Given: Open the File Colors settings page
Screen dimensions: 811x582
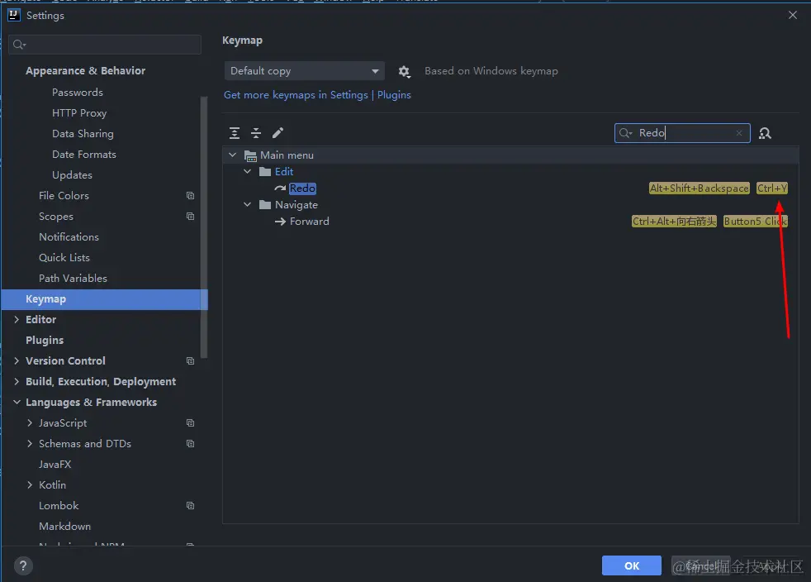Looking at the screenshot, I should [x=64, y=196].
